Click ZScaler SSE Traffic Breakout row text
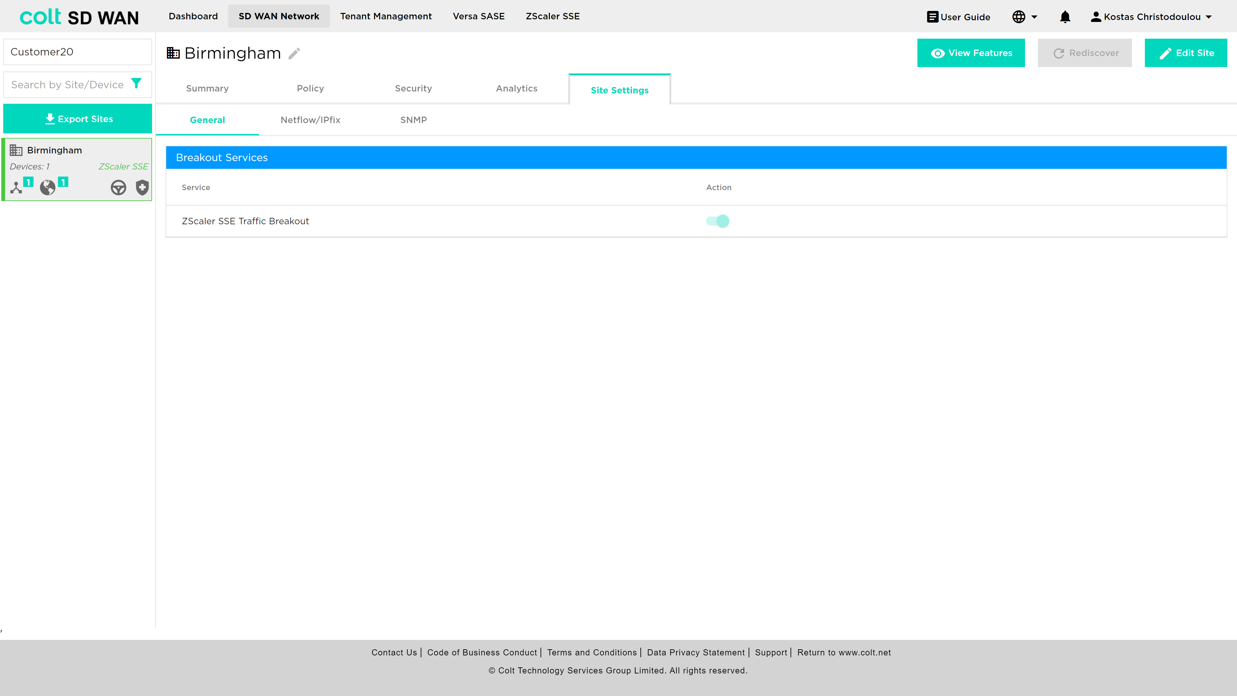The width and height of the screenshot is (1237, 696). click(x=245, y=221)
